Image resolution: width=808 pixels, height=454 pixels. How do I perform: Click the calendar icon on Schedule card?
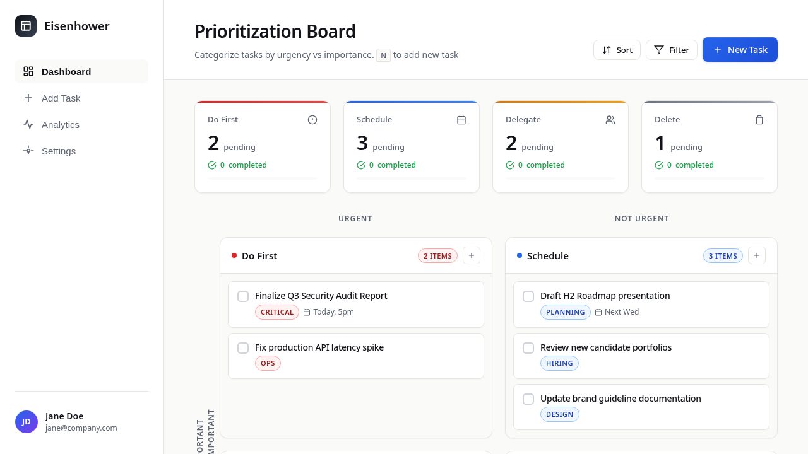coord(461,120)
